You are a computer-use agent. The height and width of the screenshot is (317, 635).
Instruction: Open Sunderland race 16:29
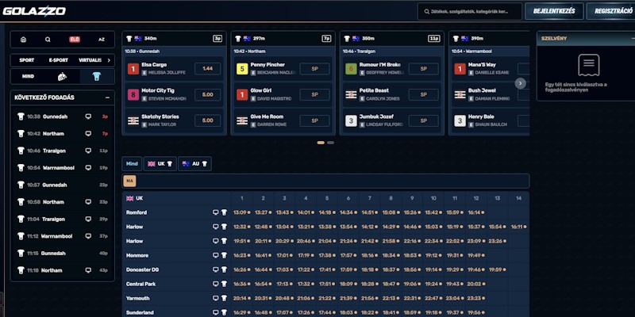[241, 312]
